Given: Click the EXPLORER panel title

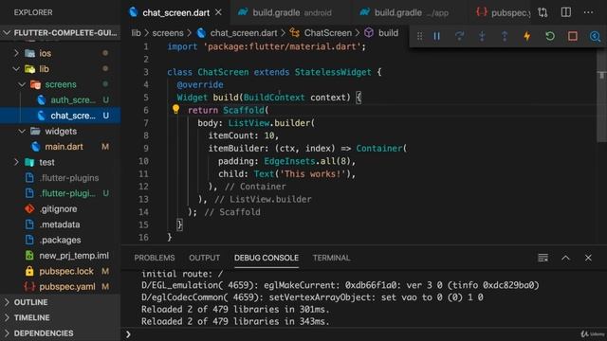Looking at the screenshot, I should 33,12.
